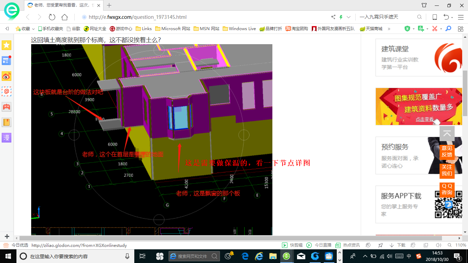Open the Weibo sidebar icon
The image size is (468, 263).
coord(7,76)
